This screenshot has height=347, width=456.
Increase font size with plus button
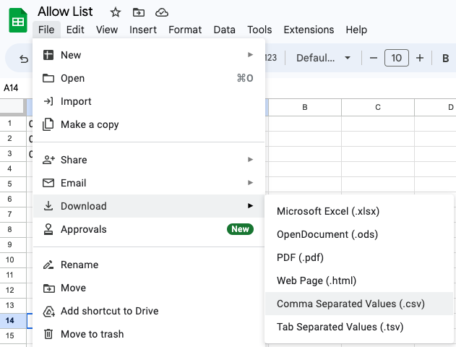420,58
